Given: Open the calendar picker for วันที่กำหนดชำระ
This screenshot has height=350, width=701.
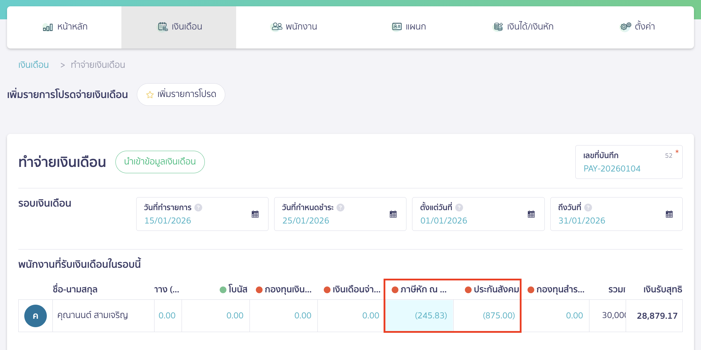Looking at the screenshot, I should click(393, 214).
